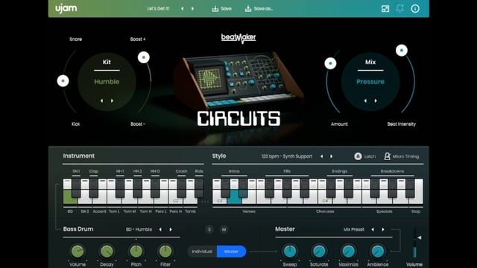Open Micro Timing metronome icon
Image resolution: width=477 pixels, height=268 pixels.
(x=387, y=156)
